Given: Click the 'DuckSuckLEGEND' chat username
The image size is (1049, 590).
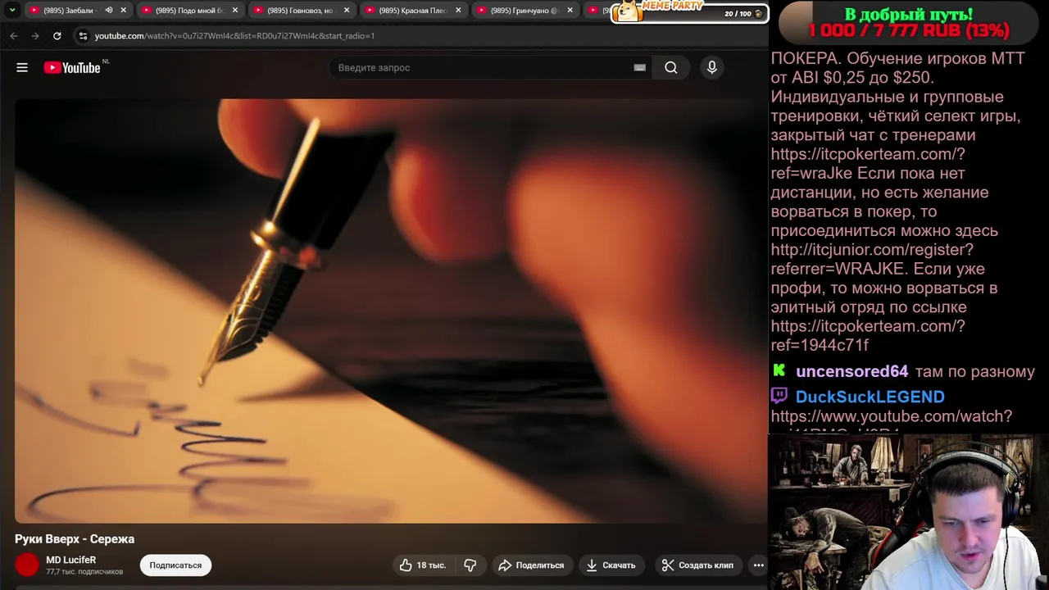Looking at the screenshot, I should click(x=870, y=397).
